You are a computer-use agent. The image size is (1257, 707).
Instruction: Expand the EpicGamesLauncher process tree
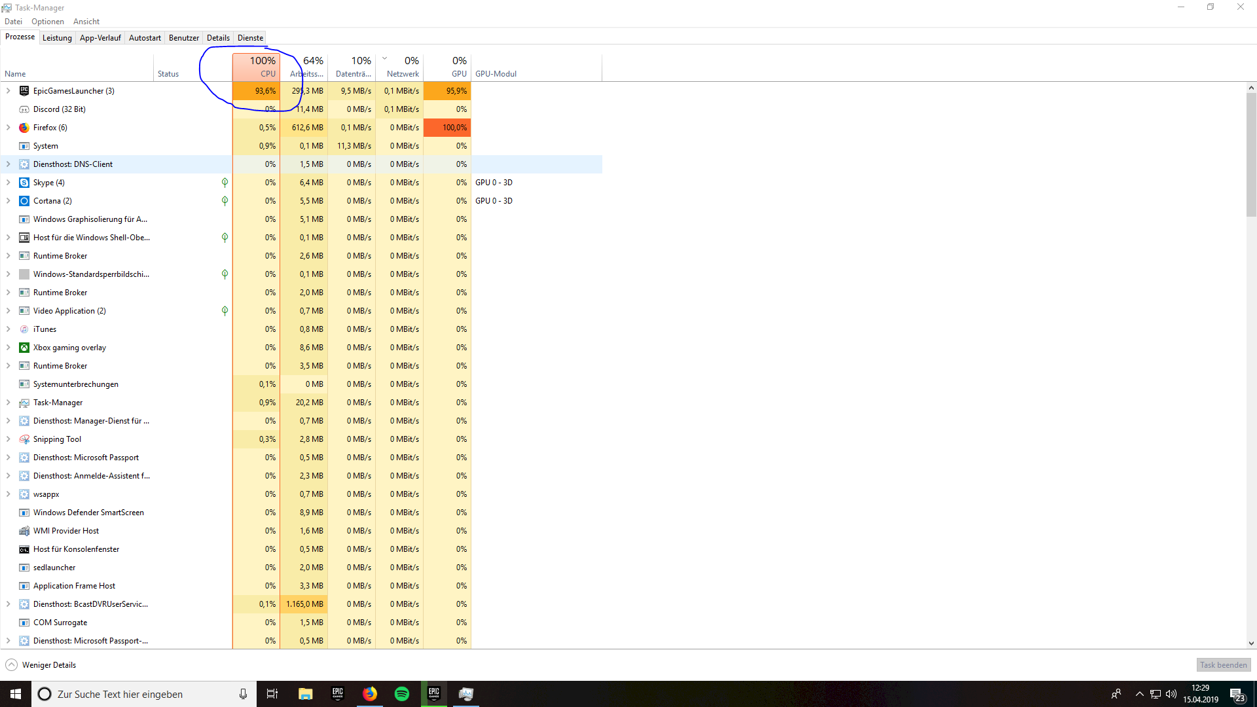(9, 90)
